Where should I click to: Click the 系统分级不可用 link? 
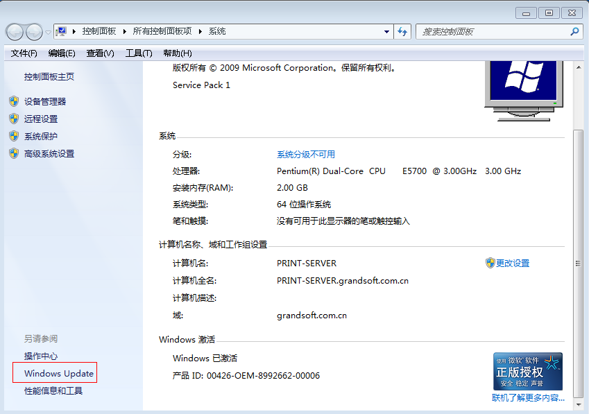coord(306,154)
